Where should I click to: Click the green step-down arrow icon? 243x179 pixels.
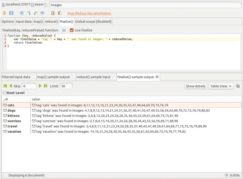[29, 13]
